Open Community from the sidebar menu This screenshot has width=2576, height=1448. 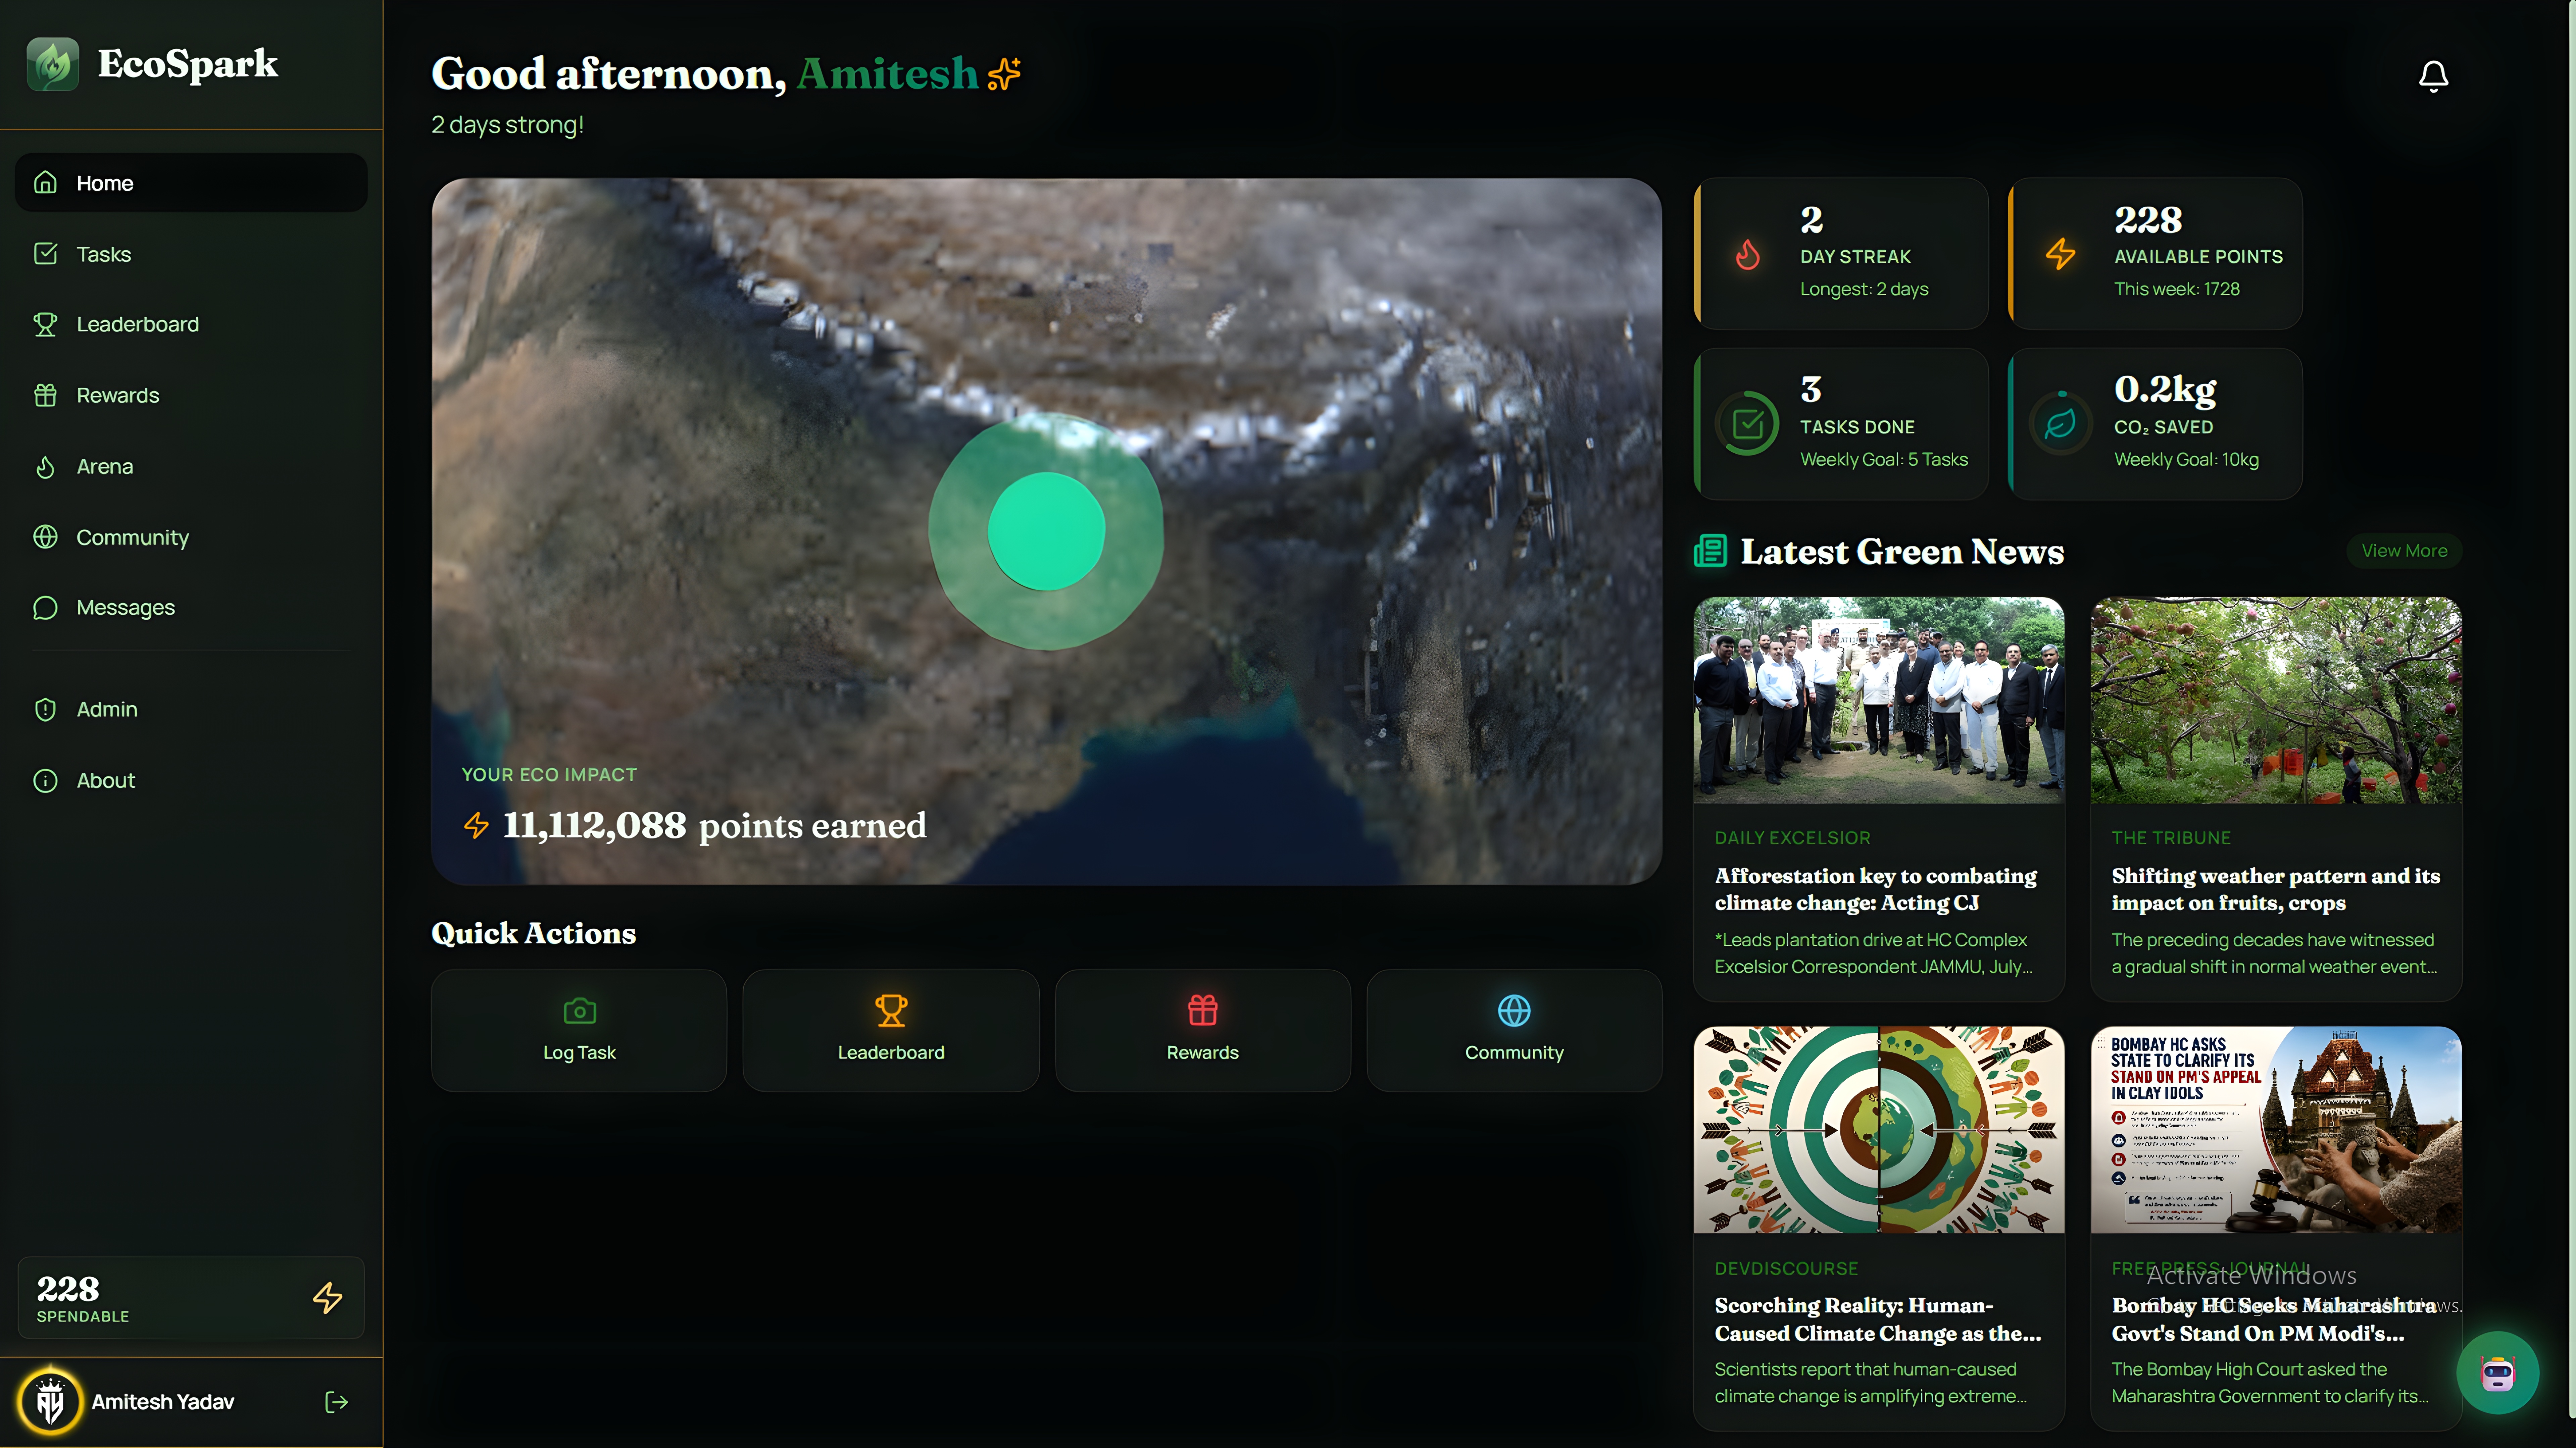tap(191, 537)
